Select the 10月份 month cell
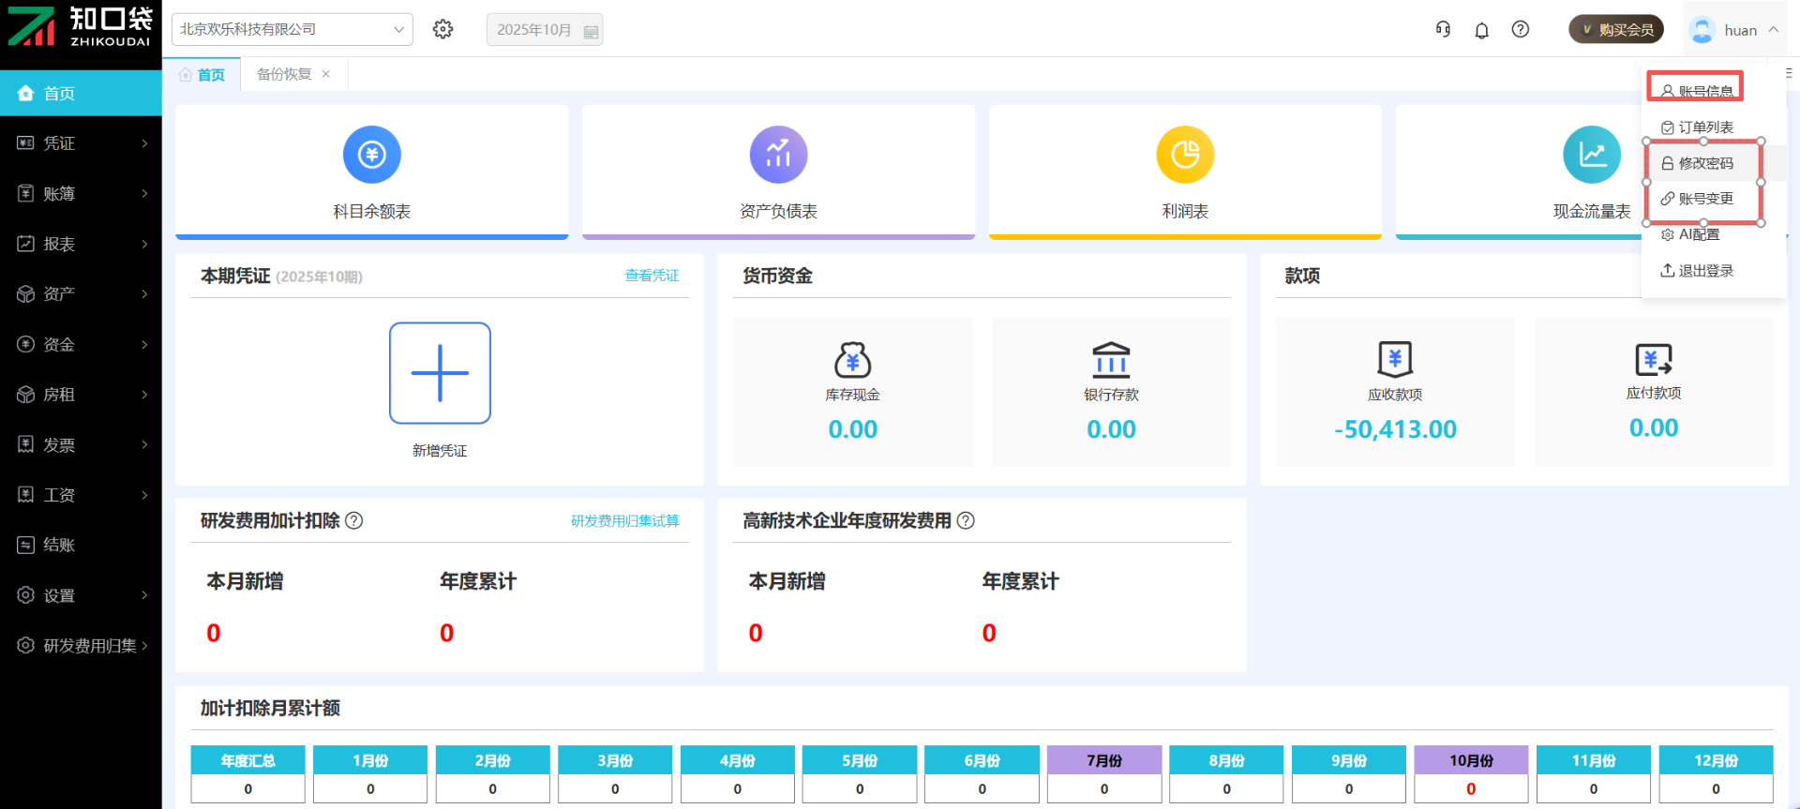Screen dimensions: 1800x809 pos(1470,760)
